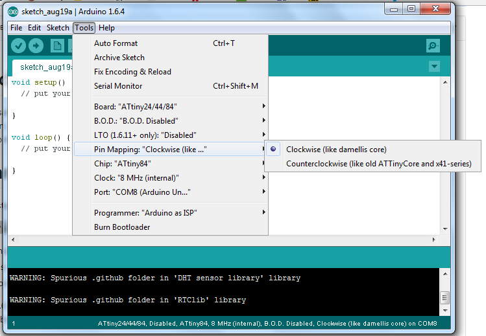Click editor horizontal scrollbar right arrow
The width and height of the screenshot is (486, 336).
point(433,240)
